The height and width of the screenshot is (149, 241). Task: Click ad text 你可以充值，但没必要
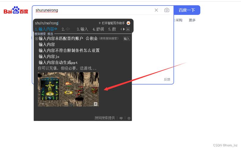pyautogui.click(x=67, y=68)
